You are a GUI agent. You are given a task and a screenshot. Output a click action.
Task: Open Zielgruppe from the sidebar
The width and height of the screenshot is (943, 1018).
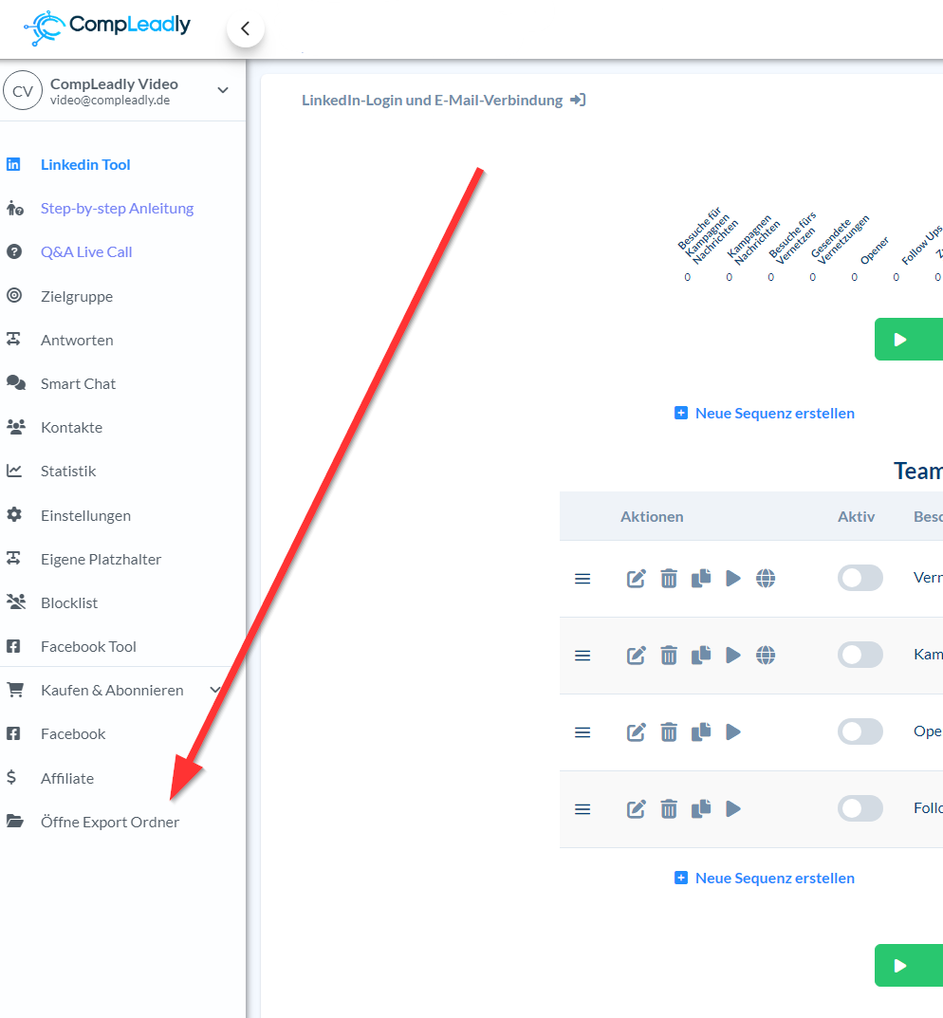pos(76,296)
